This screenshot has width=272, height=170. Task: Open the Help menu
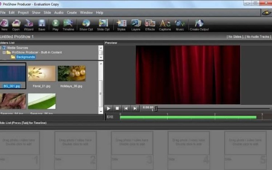pyautogui.click(x=100, y=13)
